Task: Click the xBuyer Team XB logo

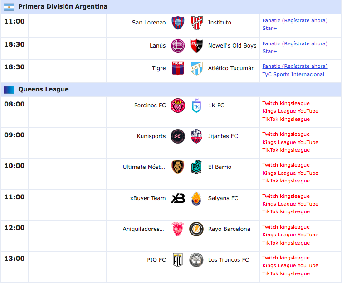Action: 178,198
